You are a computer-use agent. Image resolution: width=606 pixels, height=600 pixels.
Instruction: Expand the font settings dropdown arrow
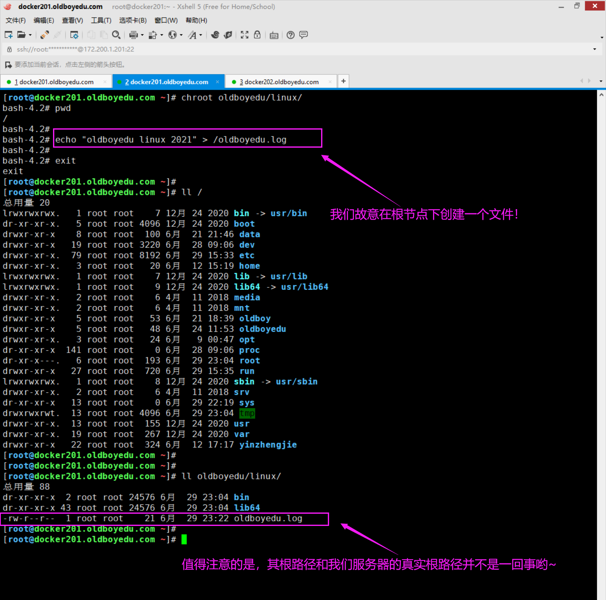pyautogui.click(x=201, y=35)
